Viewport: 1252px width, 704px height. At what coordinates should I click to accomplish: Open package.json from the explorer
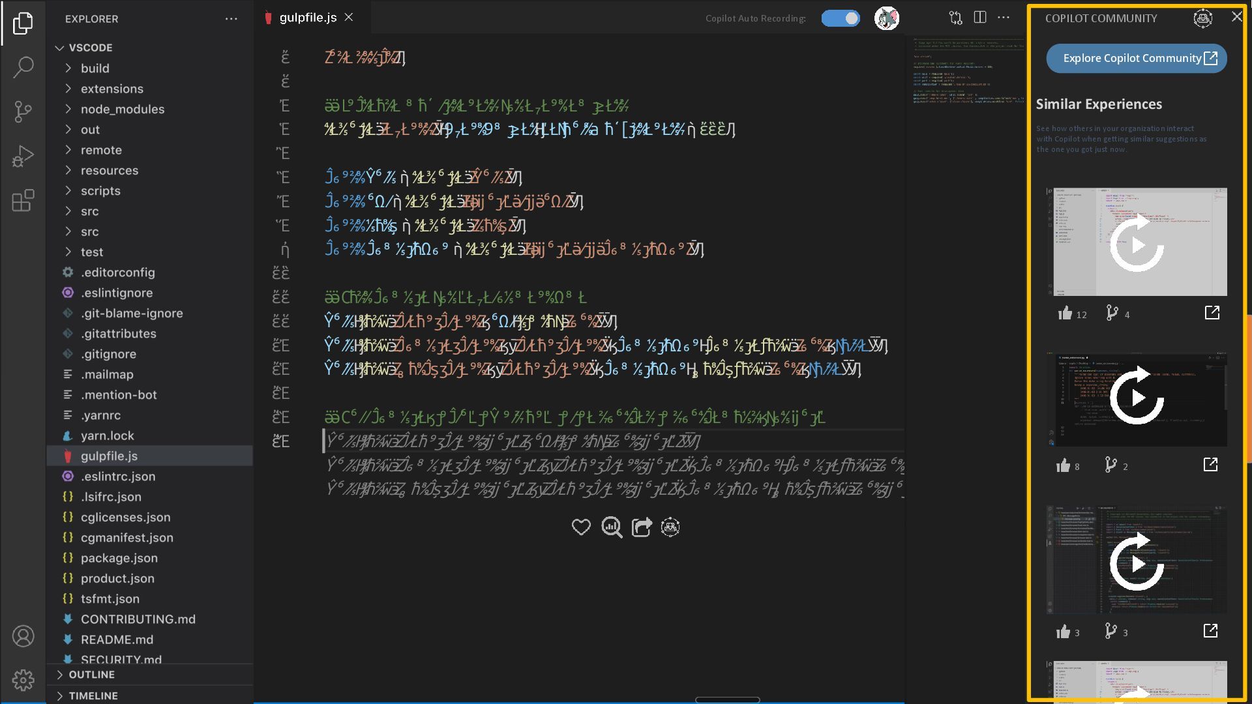pyautogui.click(x=119, y=558)
